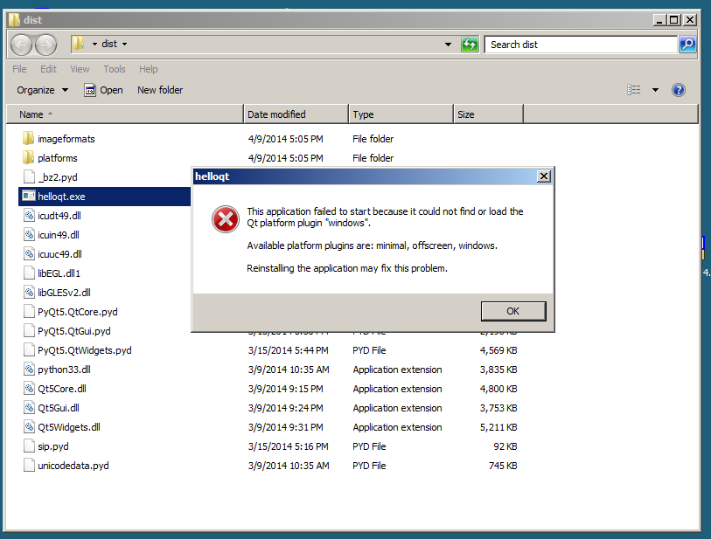Open the View menu
This screenshot has width=711, height=539.
coord(80,69)
